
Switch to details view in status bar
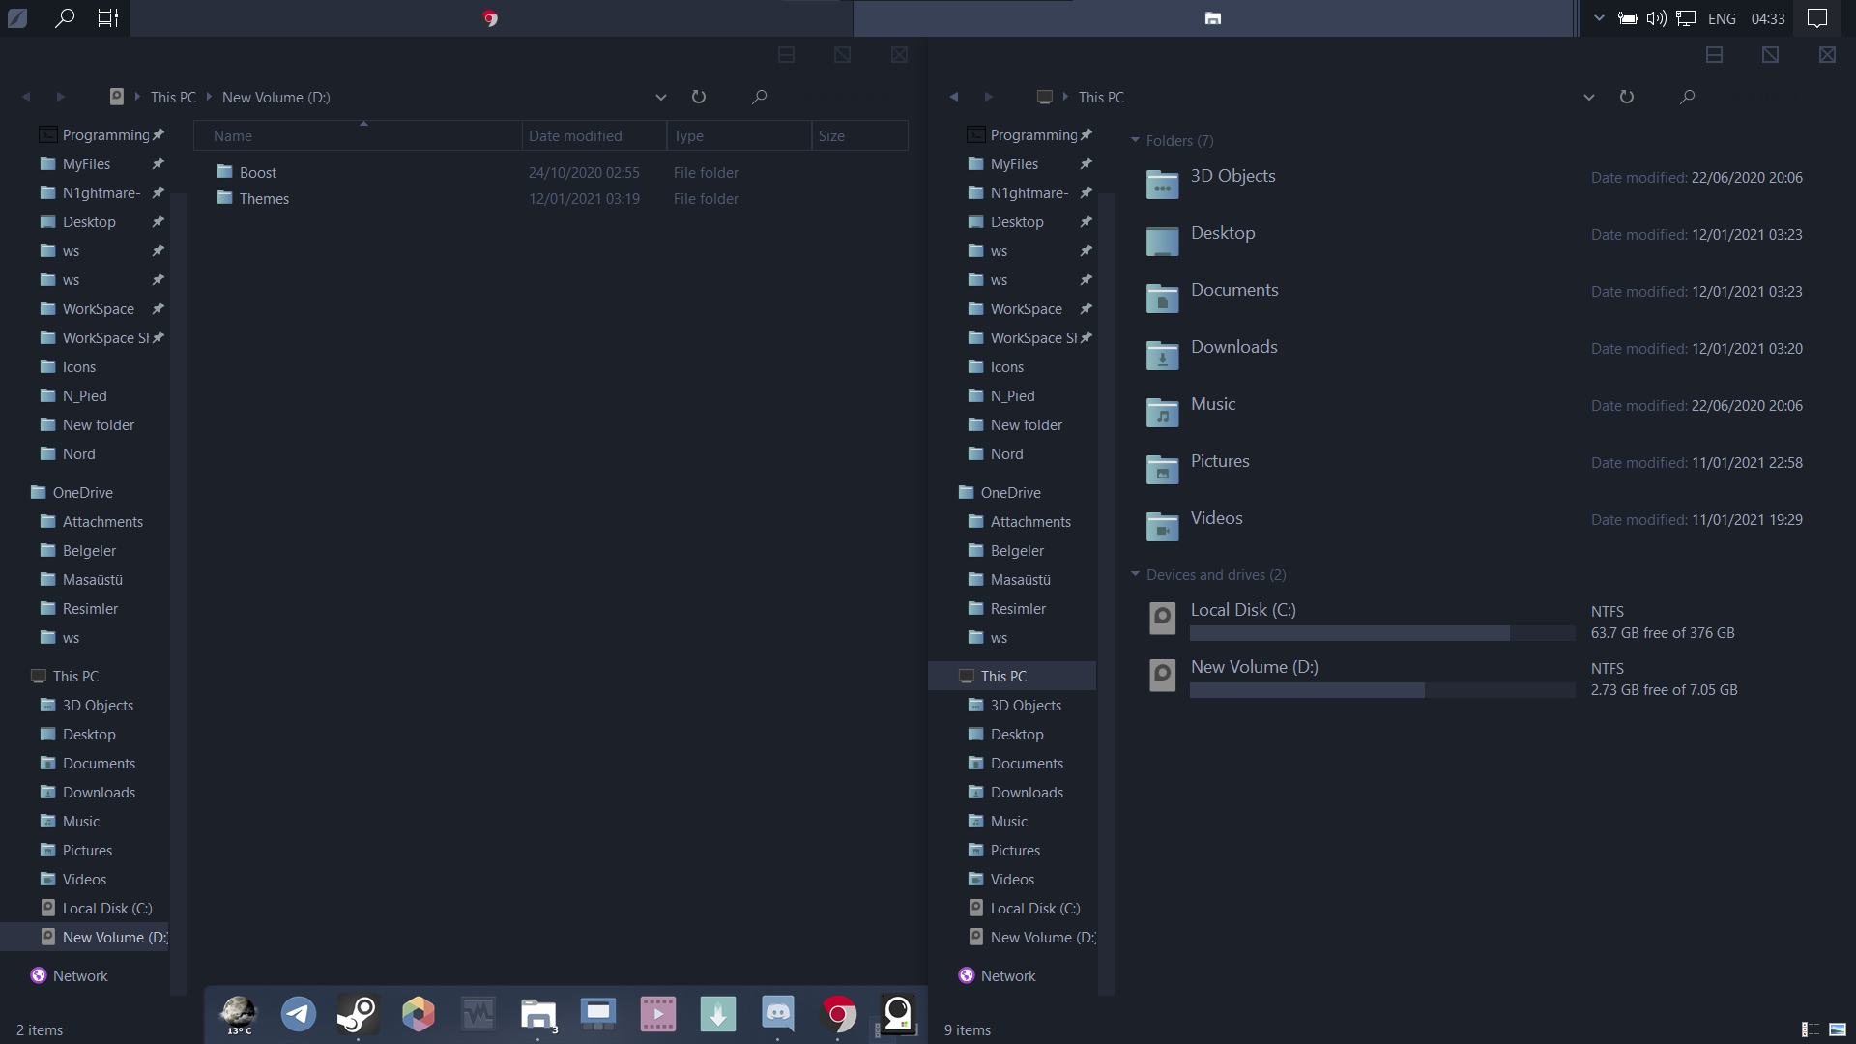(1811, 1029)
